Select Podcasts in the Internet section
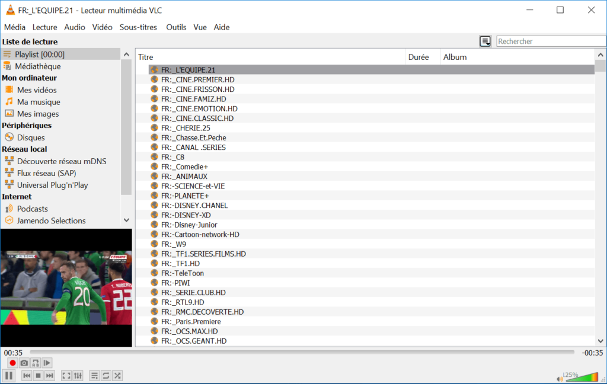 tap(32, 209)
